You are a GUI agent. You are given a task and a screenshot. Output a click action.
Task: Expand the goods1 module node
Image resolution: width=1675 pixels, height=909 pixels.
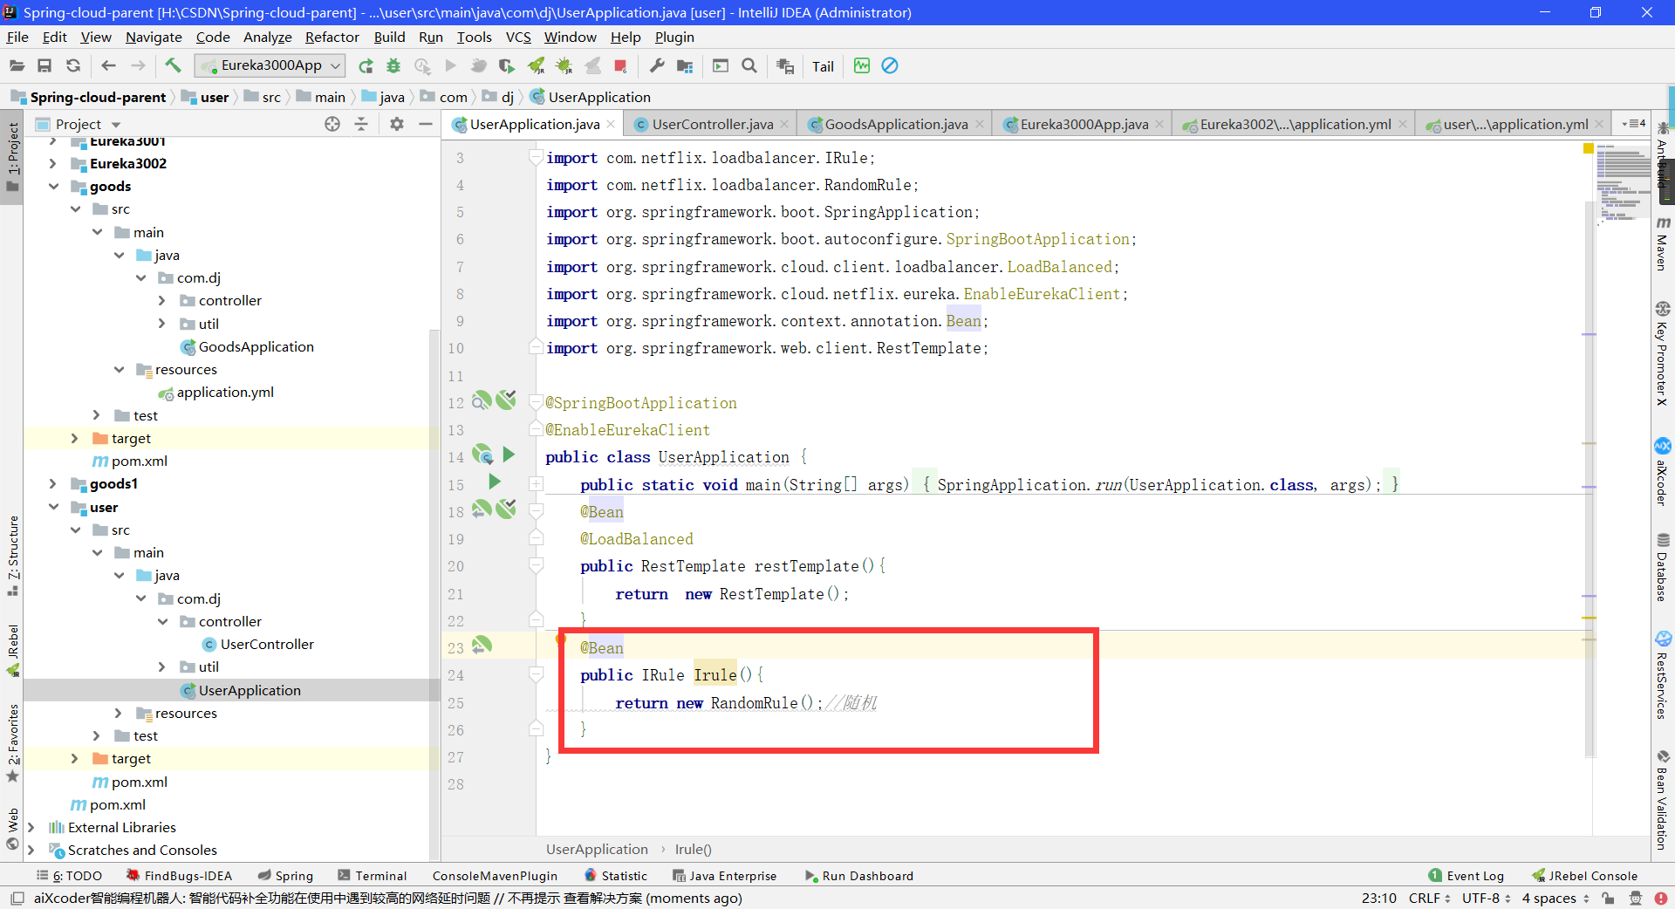[53, 483]
